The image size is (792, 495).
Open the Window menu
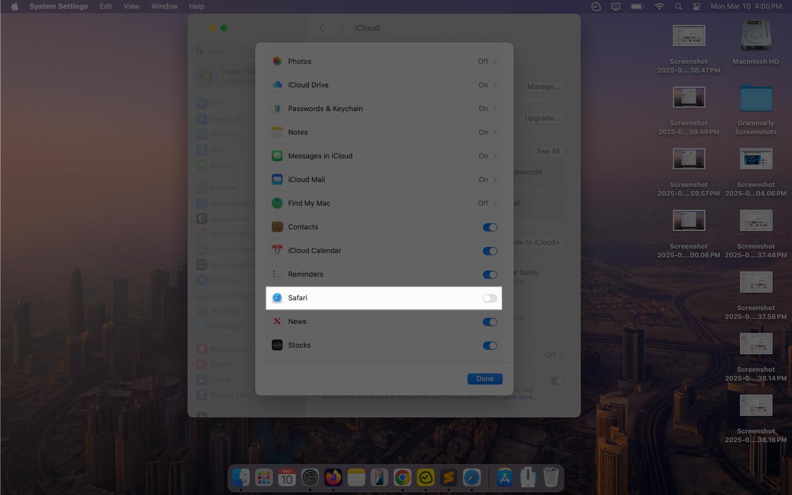pyautogui.click(x=164, y=7)
